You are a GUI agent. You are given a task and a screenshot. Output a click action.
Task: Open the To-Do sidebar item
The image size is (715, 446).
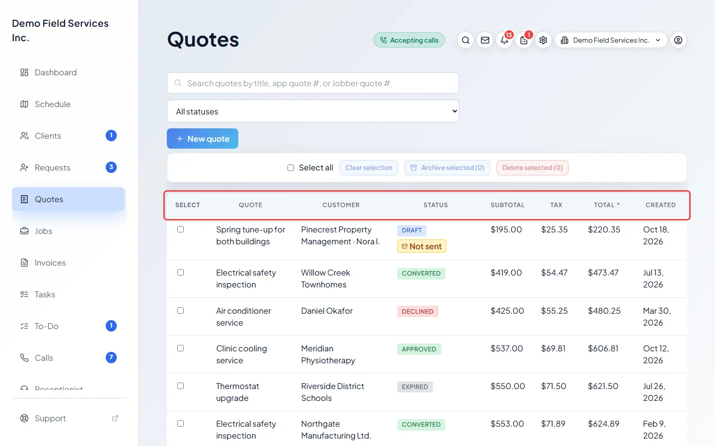69,326
